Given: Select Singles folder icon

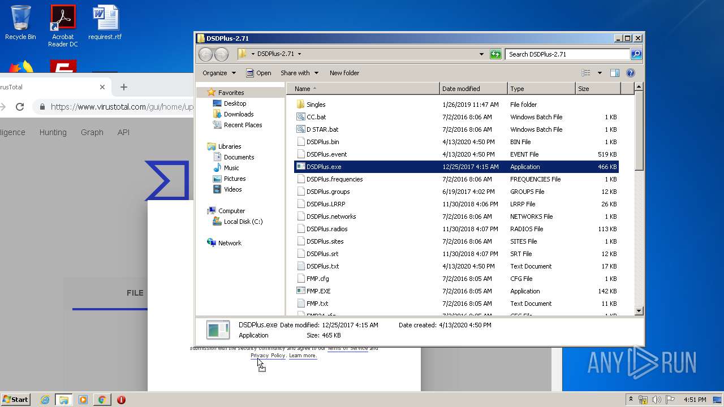Looking at the screenshot, I should click(301, 105).
